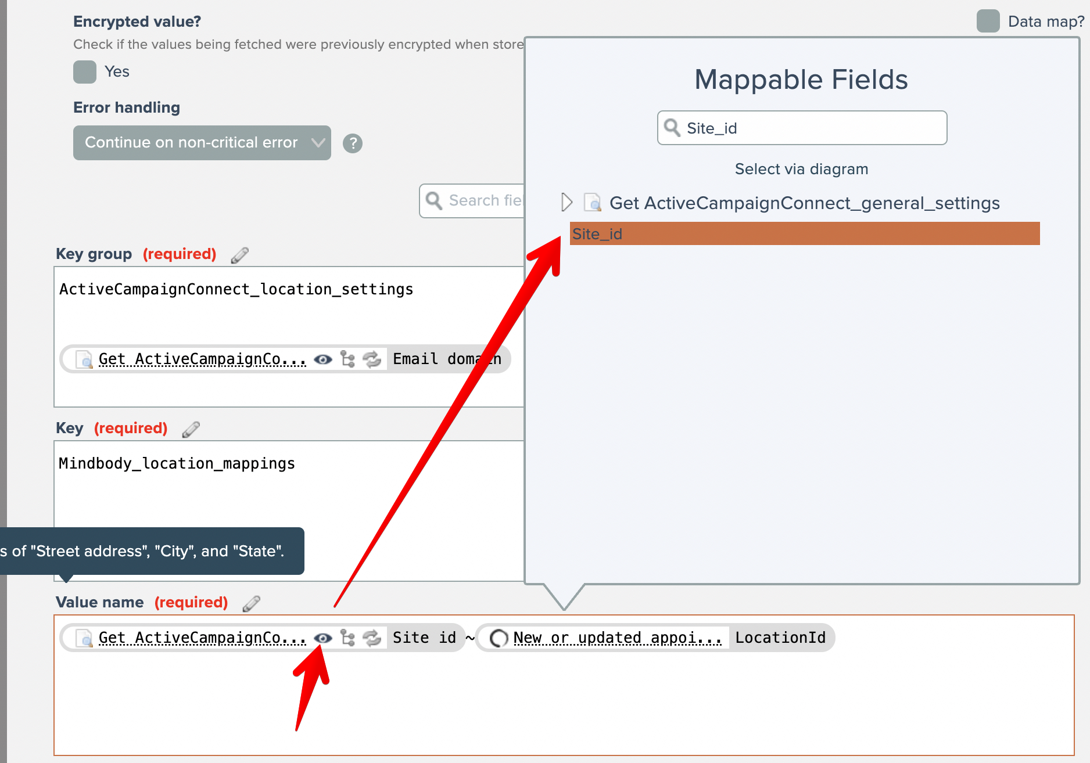Viewport: 1090px width, 763px height.
Task: Check the Yes encrypted value checkbox
Action: point(85,72)
